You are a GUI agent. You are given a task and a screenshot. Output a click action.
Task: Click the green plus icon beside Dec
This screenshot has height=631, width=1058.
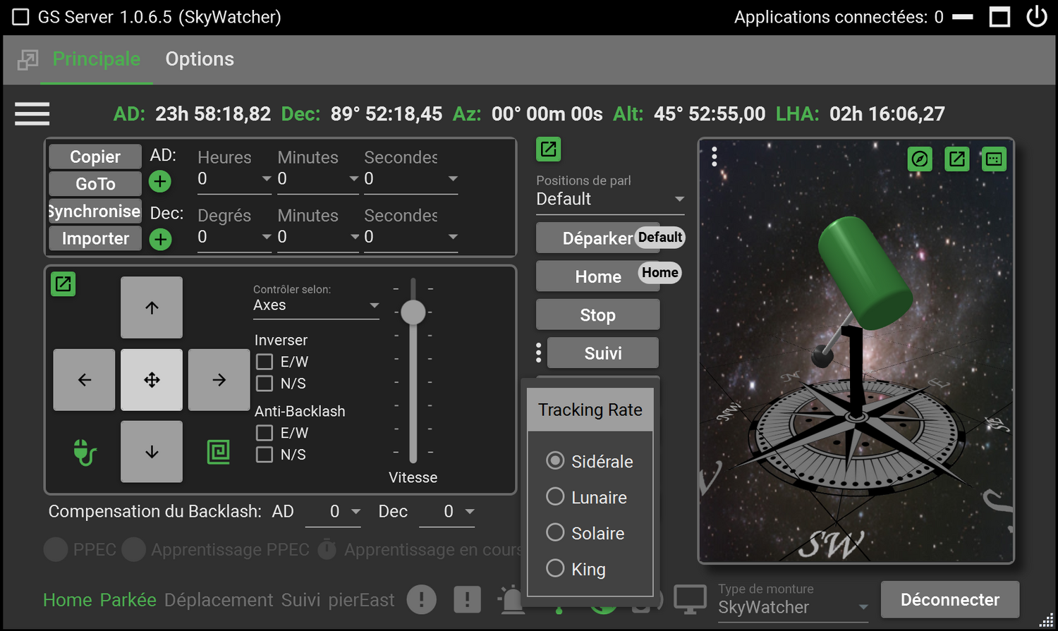pyautogui.click(x=160, y=240)
